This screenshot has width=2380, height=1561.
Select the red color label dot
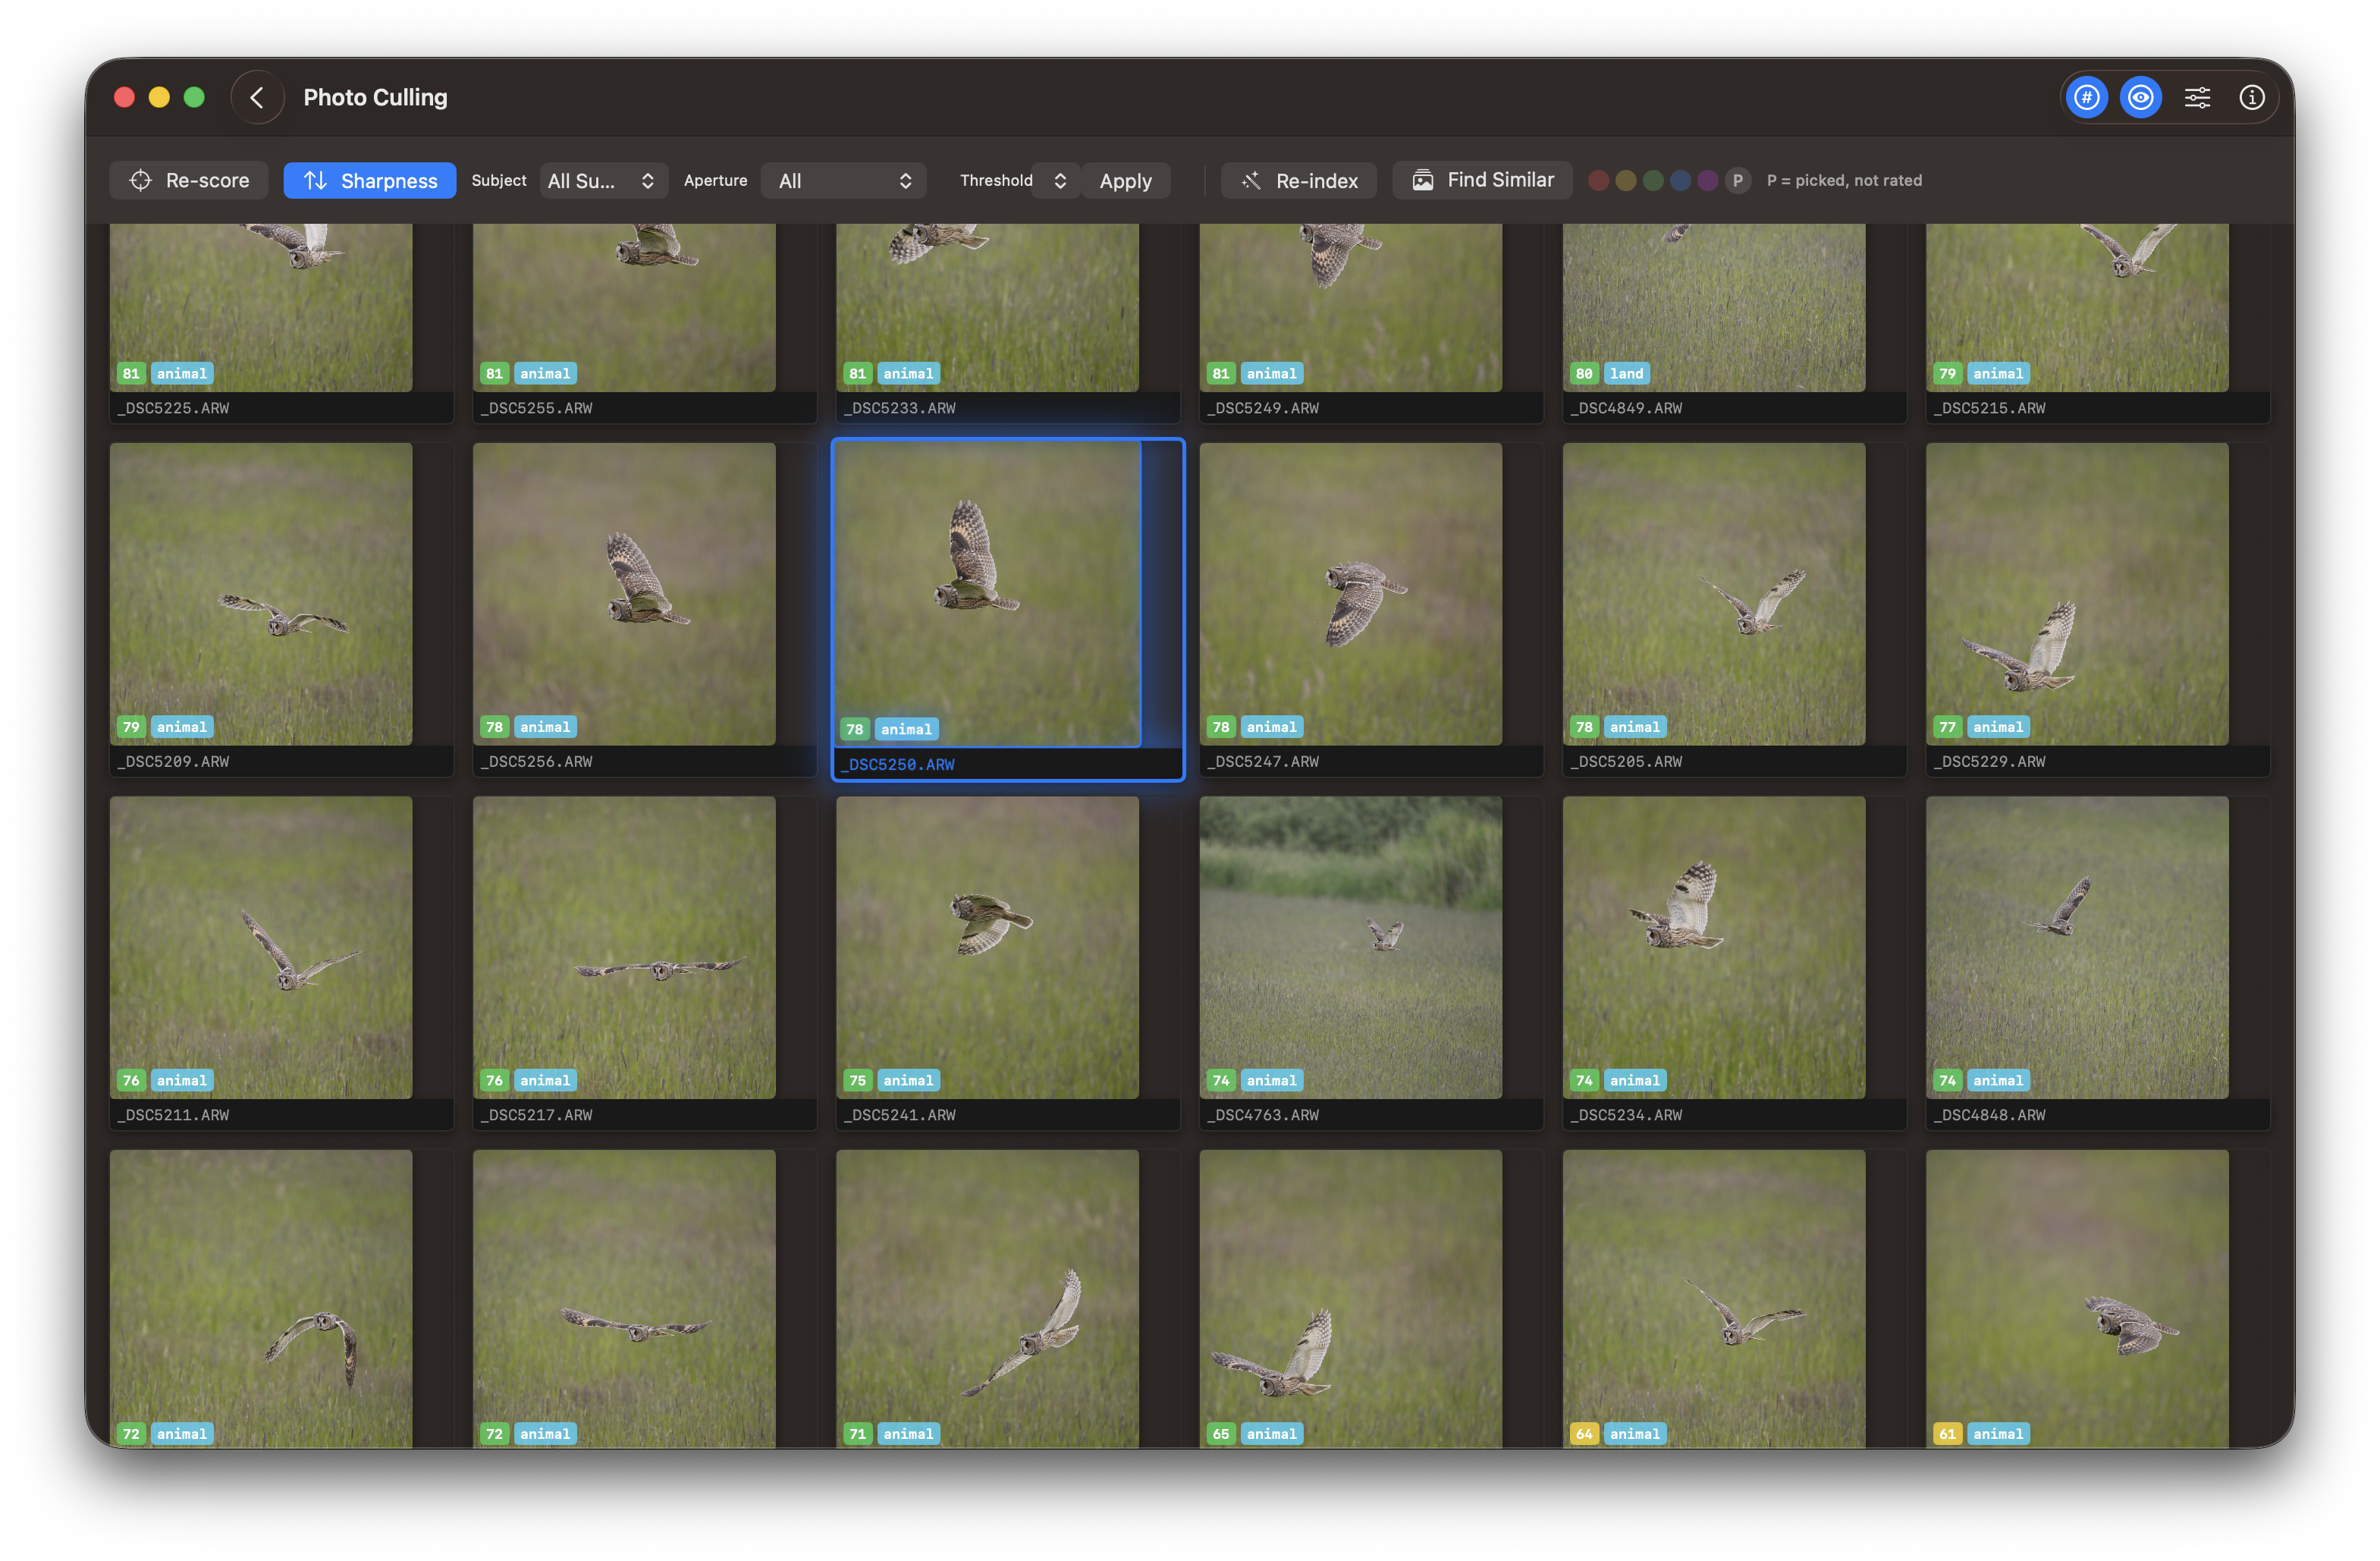pyautogui.click(x=1598, y=180)
